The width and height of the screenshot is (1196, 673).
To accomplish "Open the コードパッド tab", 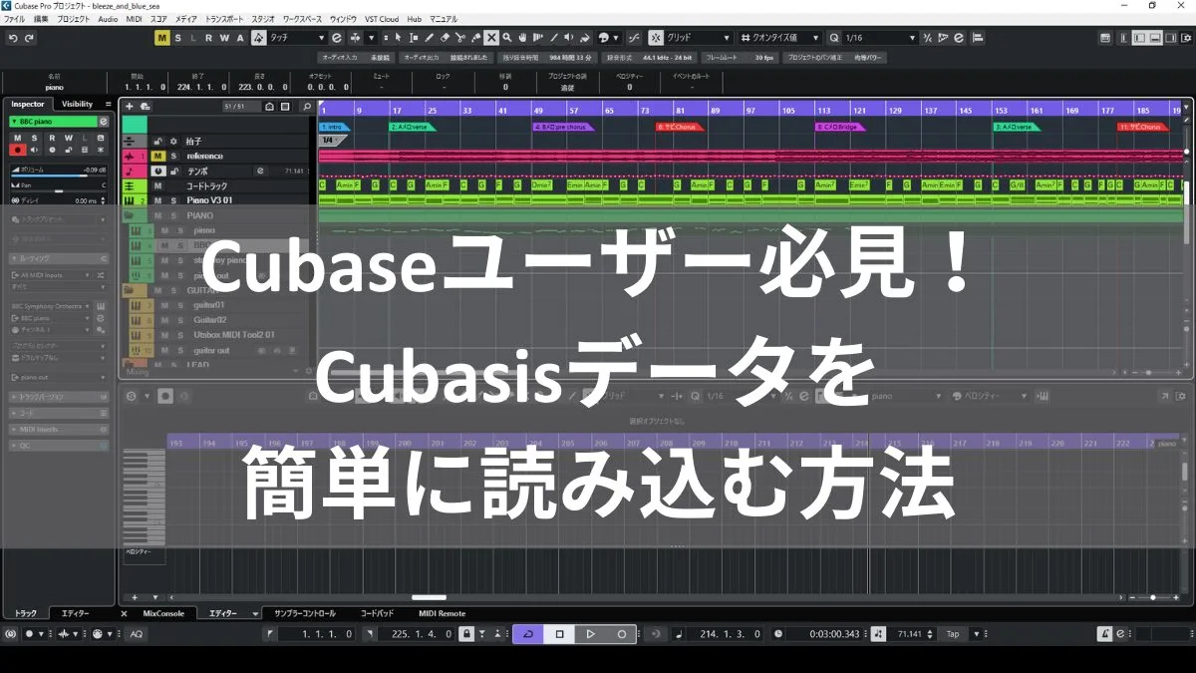I will [377, 613].
